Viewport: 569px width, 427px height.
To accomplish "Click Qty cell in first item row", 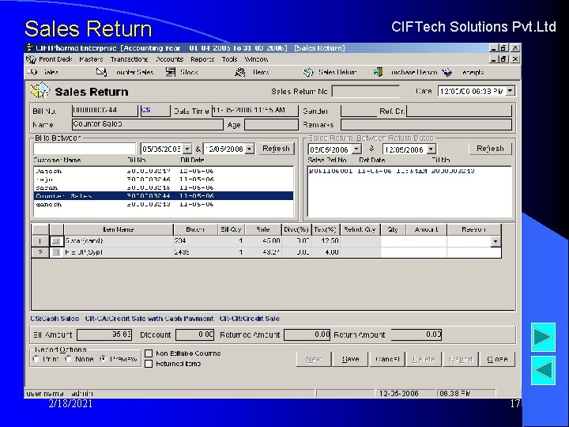I will click(x=393, y=240).
